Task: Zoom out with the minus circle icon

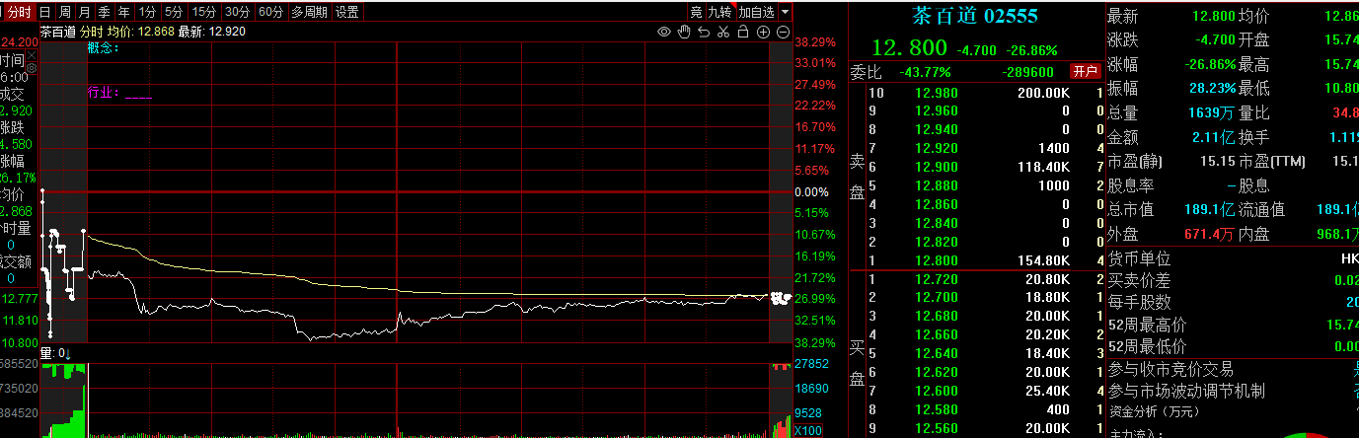Action: tap(783, 33)
